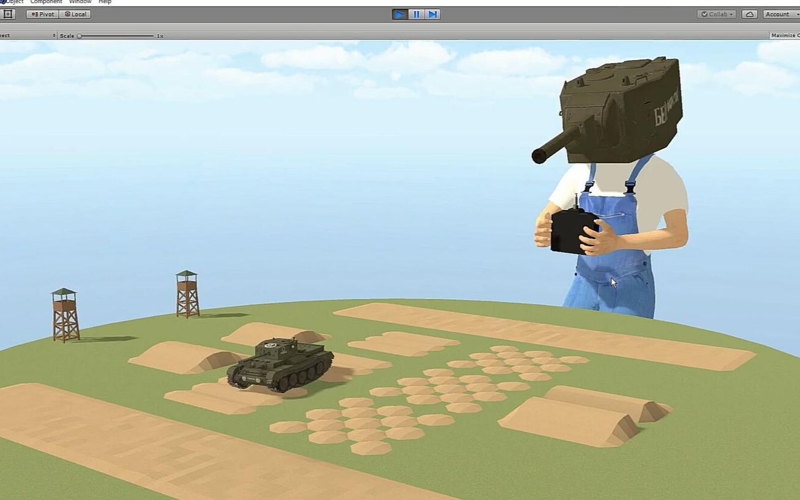800x500 pixels.
Task: Open the Collab dropdown
Action: pos(716,14)
